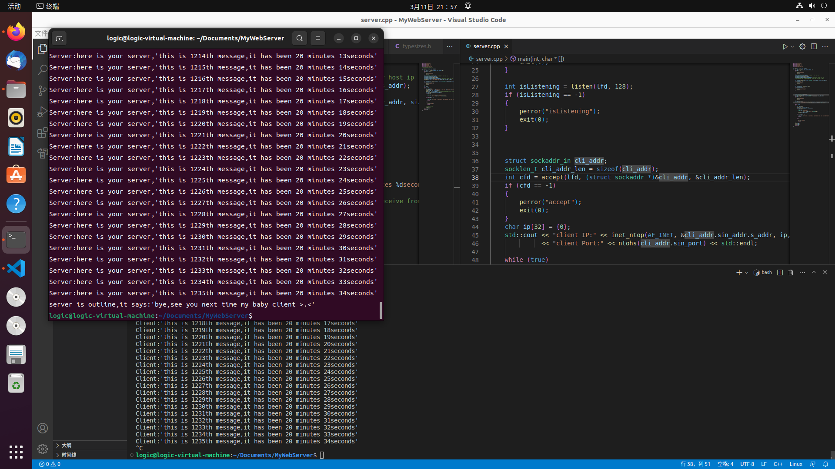Open the Files manager in dock
Image resolution: width=835 pixels, height=469 pixels.
(x=16, y=89)
